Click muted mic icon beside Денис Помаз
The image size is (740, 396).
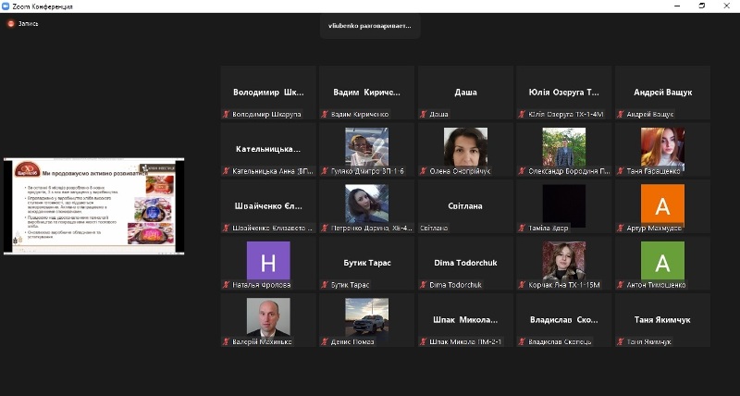tap(325, 341)
